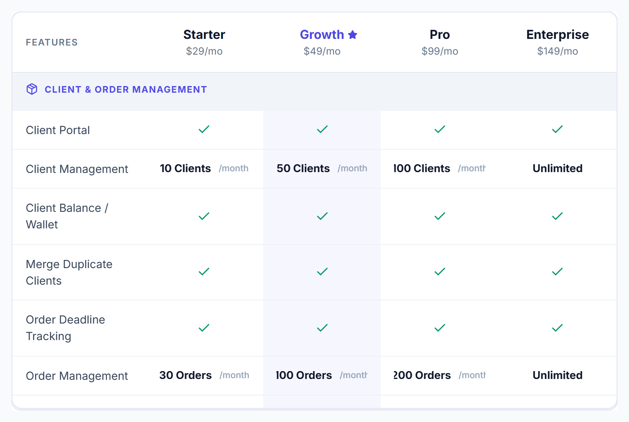Click the Starter checkmark for Client Portal
Screen dimensions: 629x422
(204, 129)
